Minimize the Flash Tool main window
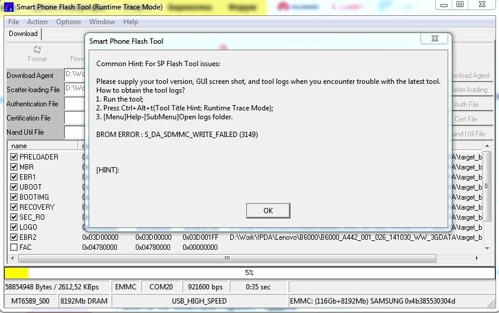The width and height of the screenshot is (499, 313). (x=444, y=5)
